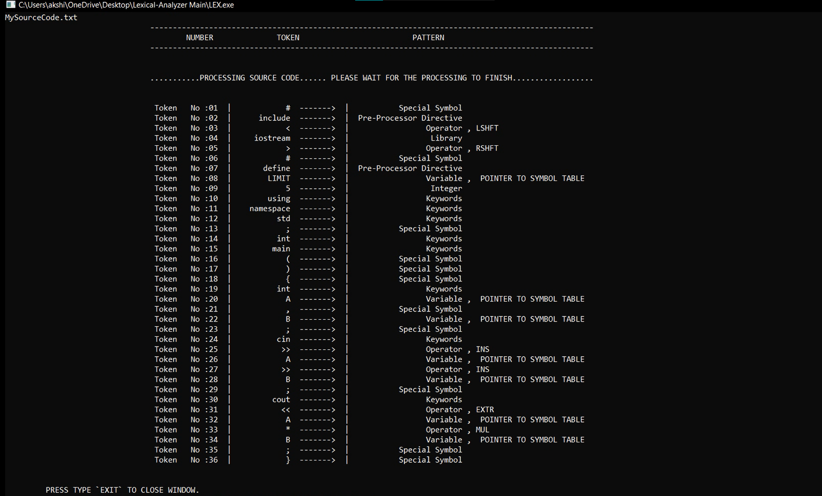Screen dimensions: 822x496
Task: Click 'No :09' token number
Action: [x=204, y=188]
